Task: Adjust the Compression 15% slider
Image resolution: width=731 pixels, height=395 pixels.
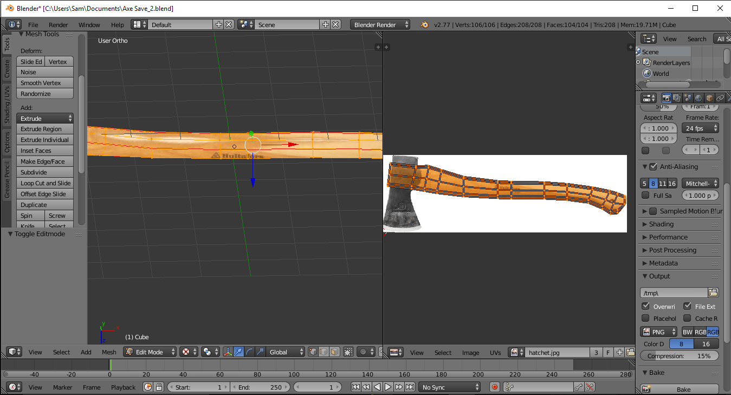Action: coord(679,355)
